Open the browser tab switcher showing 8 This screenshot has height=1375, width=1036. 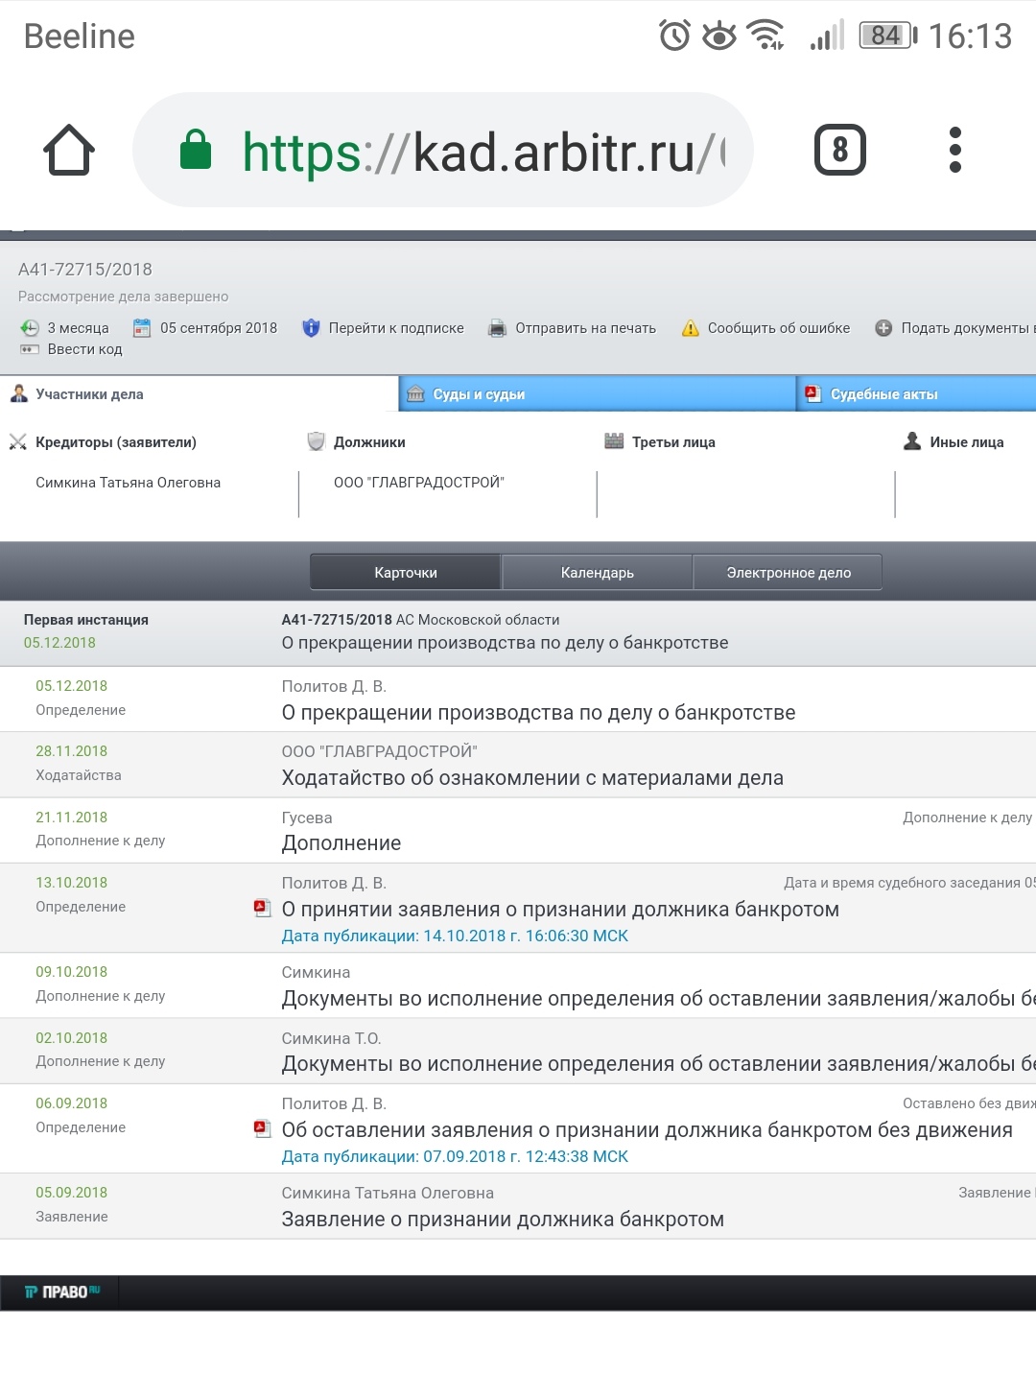pos(839,150)
